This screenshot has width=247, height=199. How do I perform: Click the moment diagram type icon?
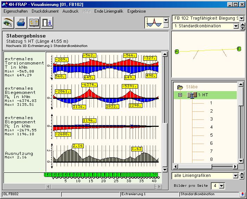click(x=153, y=23)
